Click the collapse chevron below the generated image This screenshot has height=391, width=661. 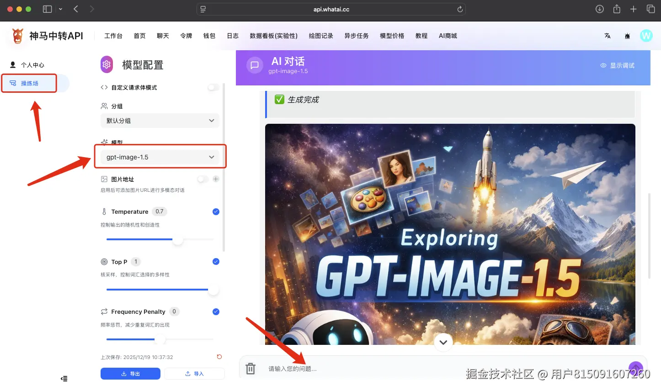coord(442,342)
